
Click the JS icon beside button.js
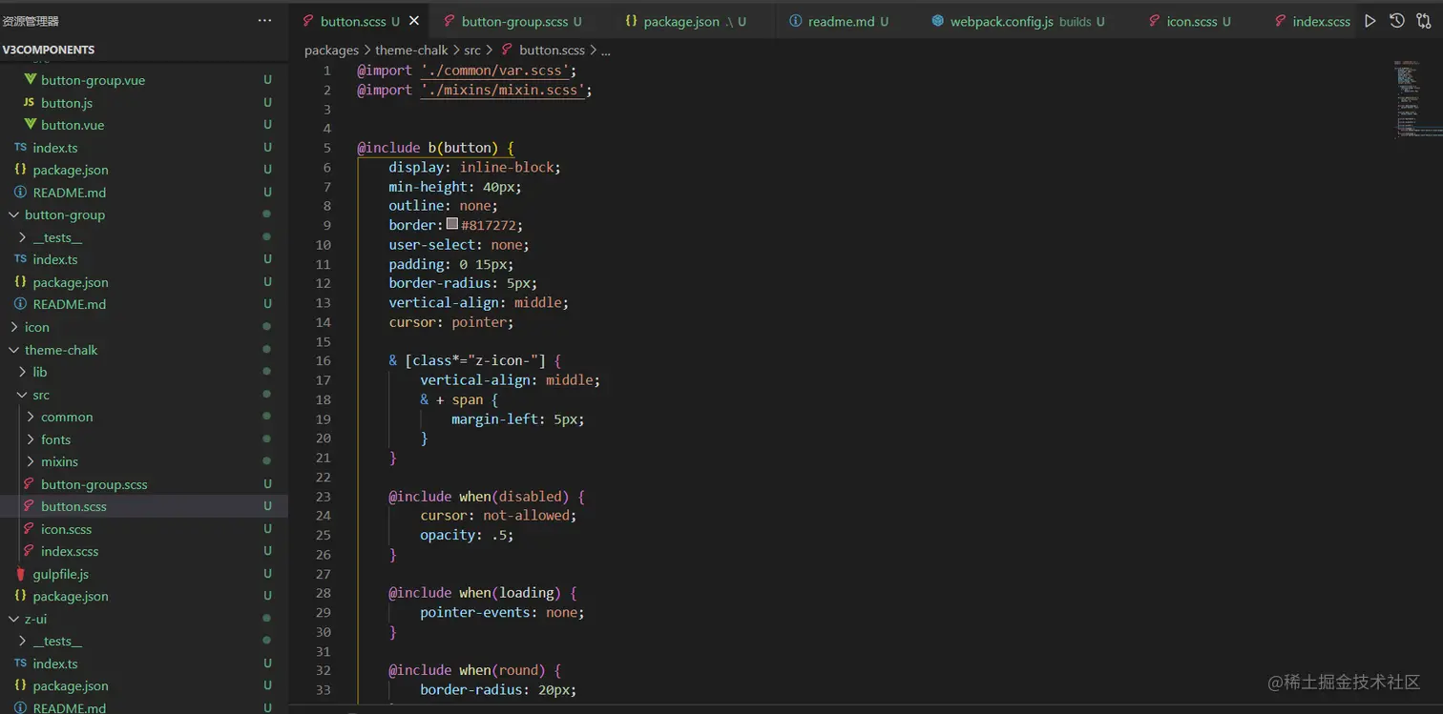pos(30,103)
